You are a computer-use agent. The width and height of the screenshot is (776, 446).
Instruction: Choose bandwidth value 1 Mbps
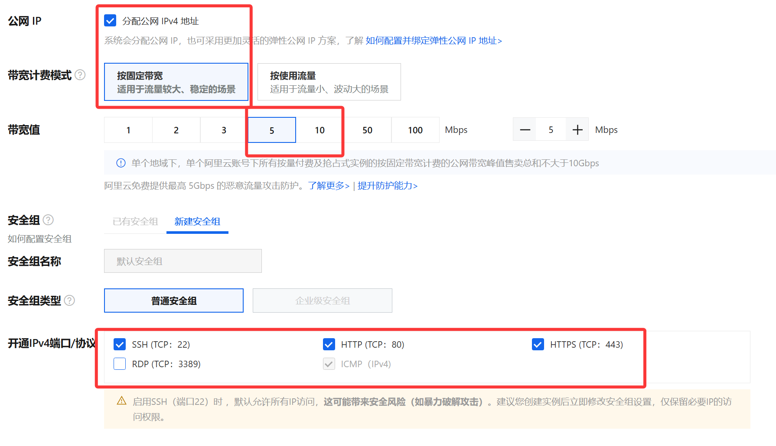[128, 130]
